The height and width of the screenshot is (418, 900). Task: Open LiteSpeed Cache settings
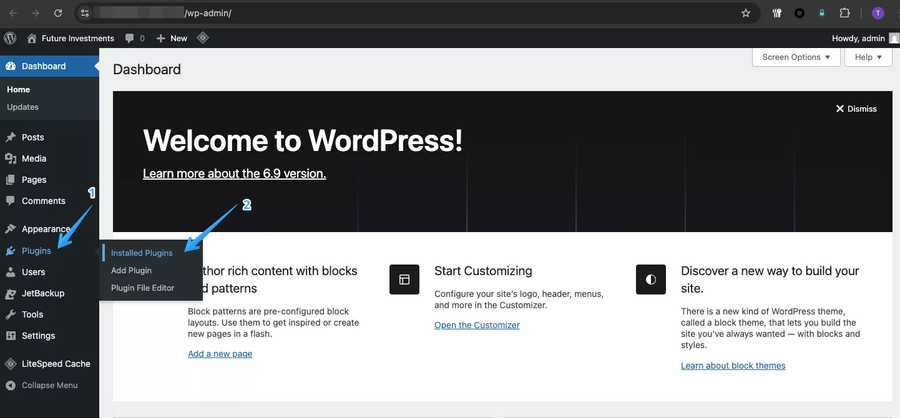[56, 364]
